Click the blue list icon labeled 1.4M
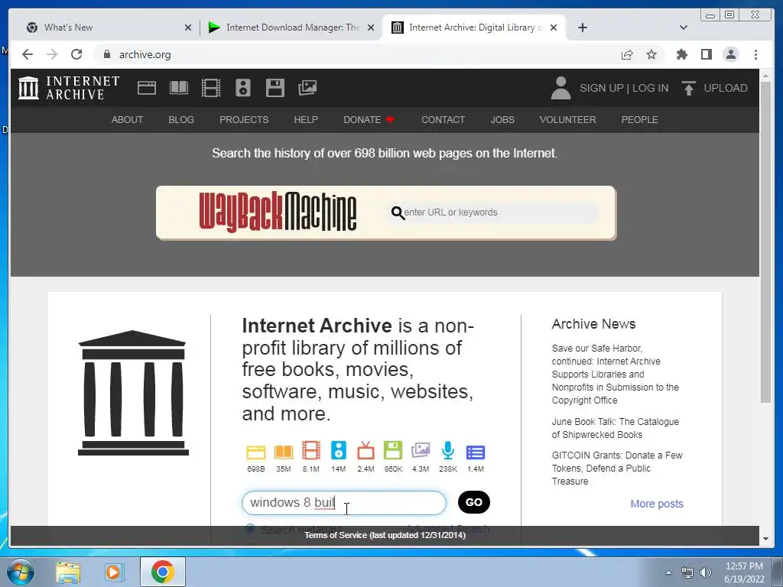The width and height of the screenshot is (783, 587). pyautogui.click(x=476, y=452)
